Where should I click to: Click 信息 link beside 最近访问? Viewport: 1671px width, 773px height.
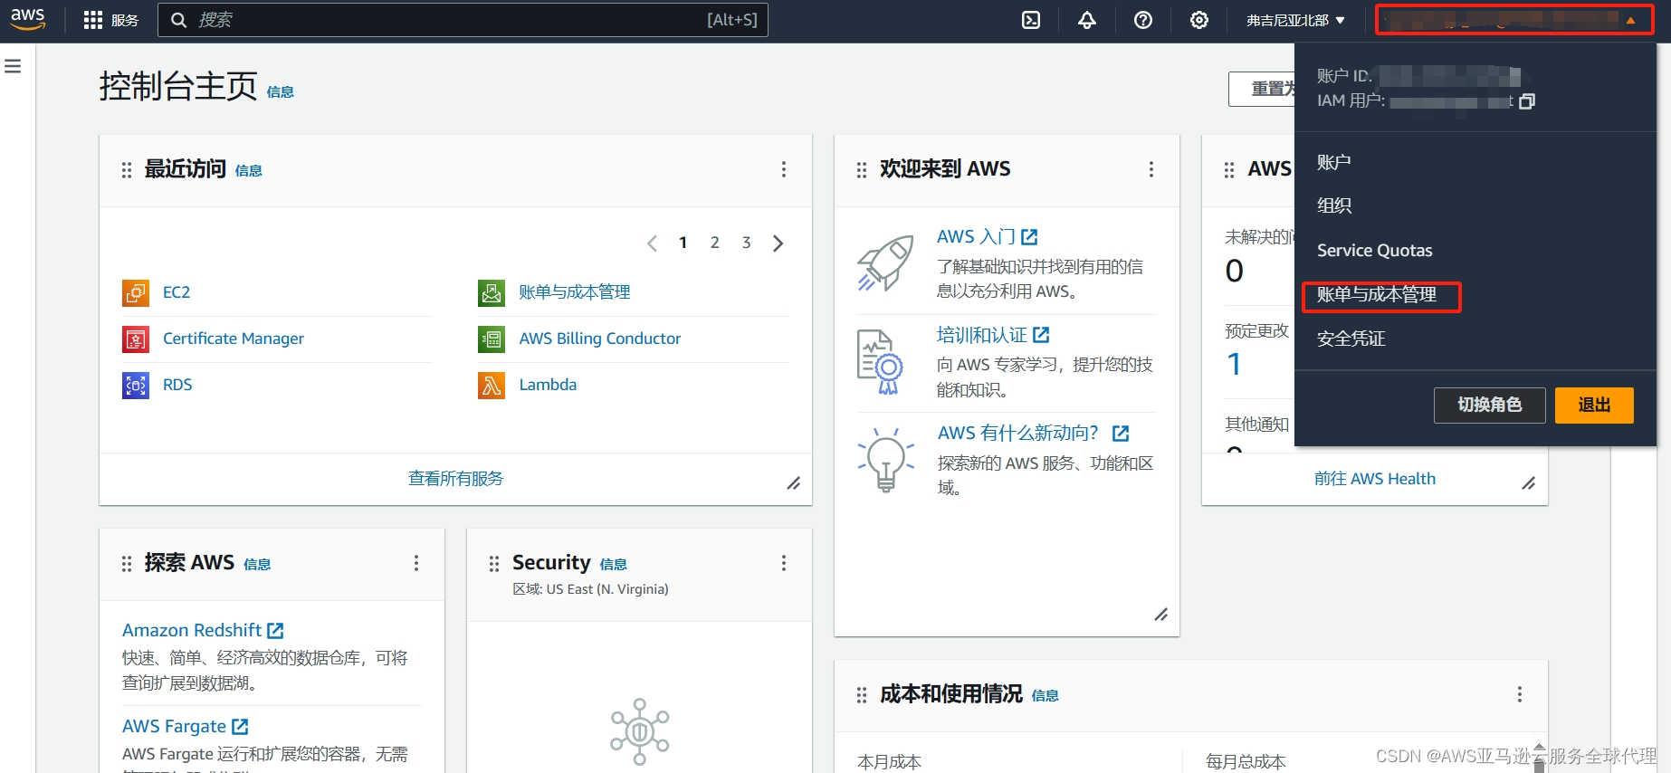pyautogui.click(x=248, y=171)
